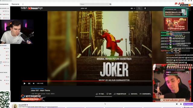Open the YouTube on-screen keyboard icon
Viewport: 193px width, 108px height.
coord(131,8)
